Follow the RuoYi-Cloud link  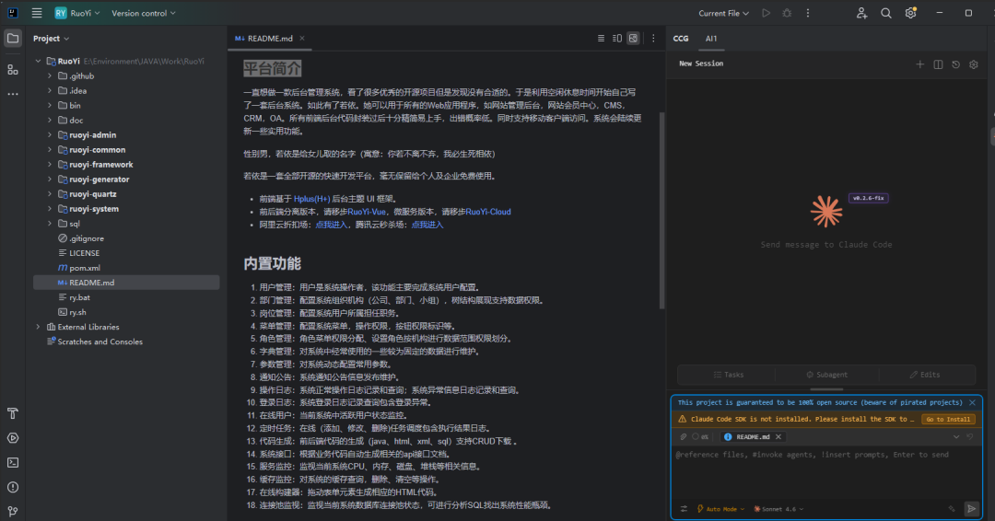[x=488, y=212]
